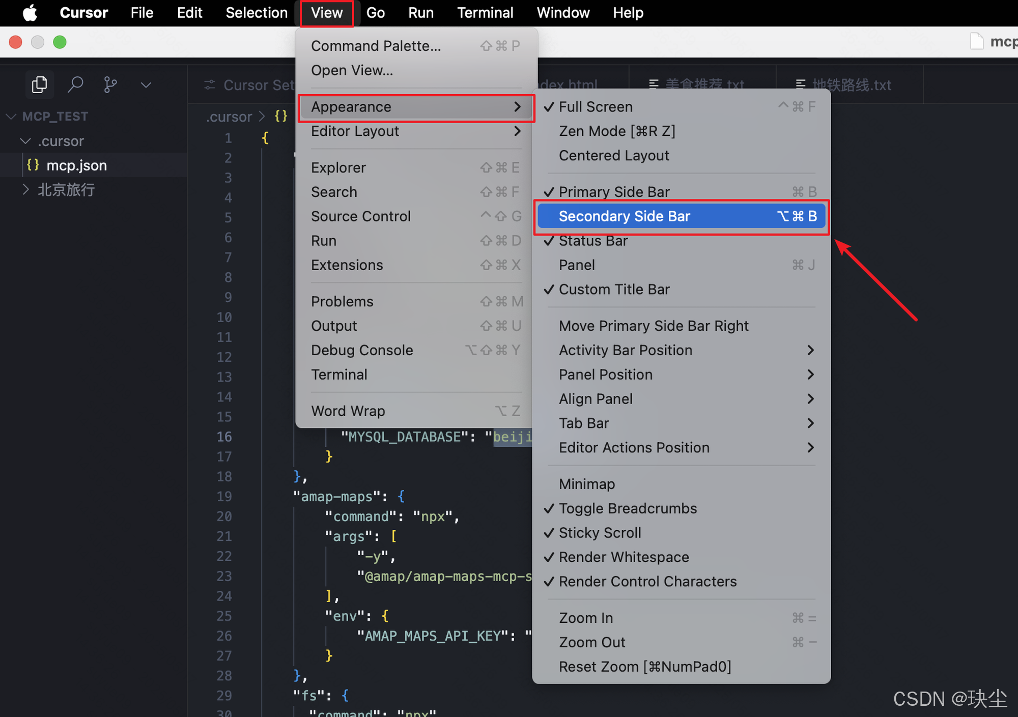Open the Source Control branch icon
1018x717 pixels.
[x=110, y=84]
